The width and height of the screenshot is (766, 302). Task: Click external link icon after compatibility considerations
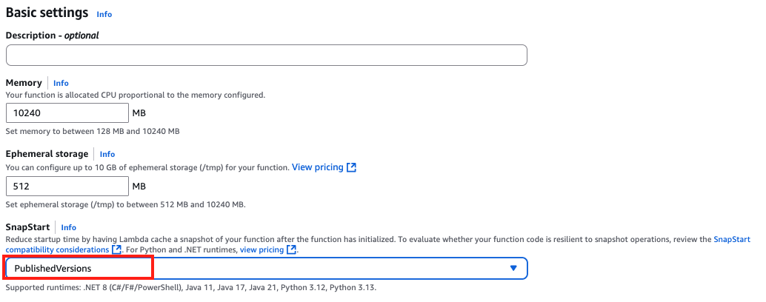click(116, 250)
